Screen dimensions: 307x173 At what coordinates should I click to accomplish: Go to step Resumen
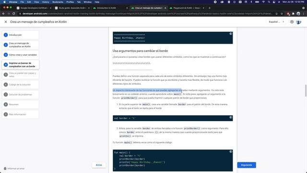point(21,104)
